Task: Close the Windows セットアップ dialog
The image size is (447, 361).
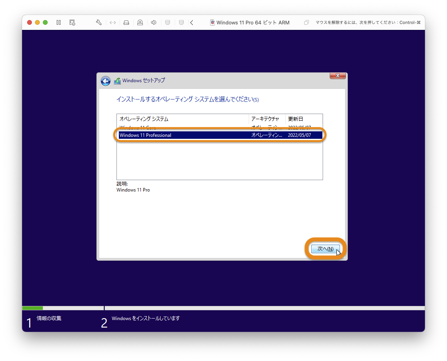Action: (338, 76)
